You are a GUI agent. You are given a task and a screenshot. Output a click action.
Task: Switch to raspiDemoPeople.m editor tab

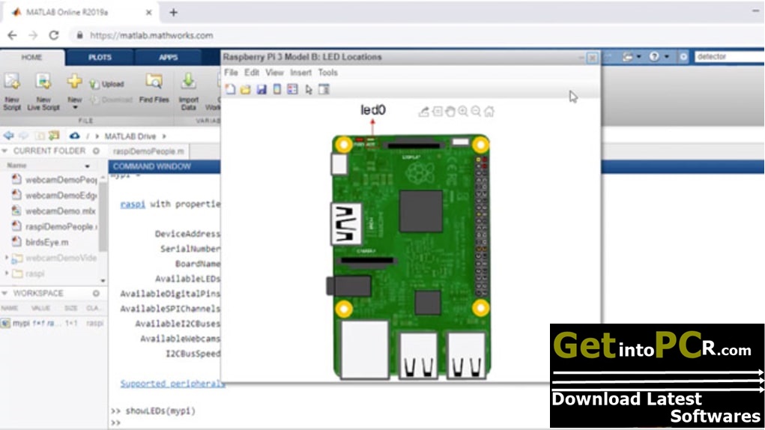pos(148,151)
